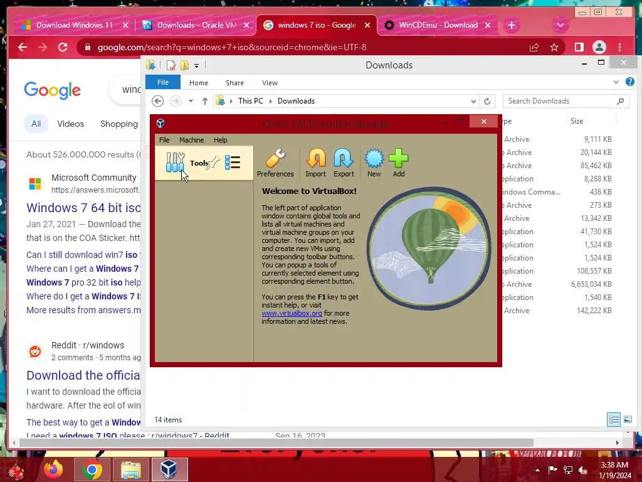Go up one folder level in Explorer

(x=205, y=101)
